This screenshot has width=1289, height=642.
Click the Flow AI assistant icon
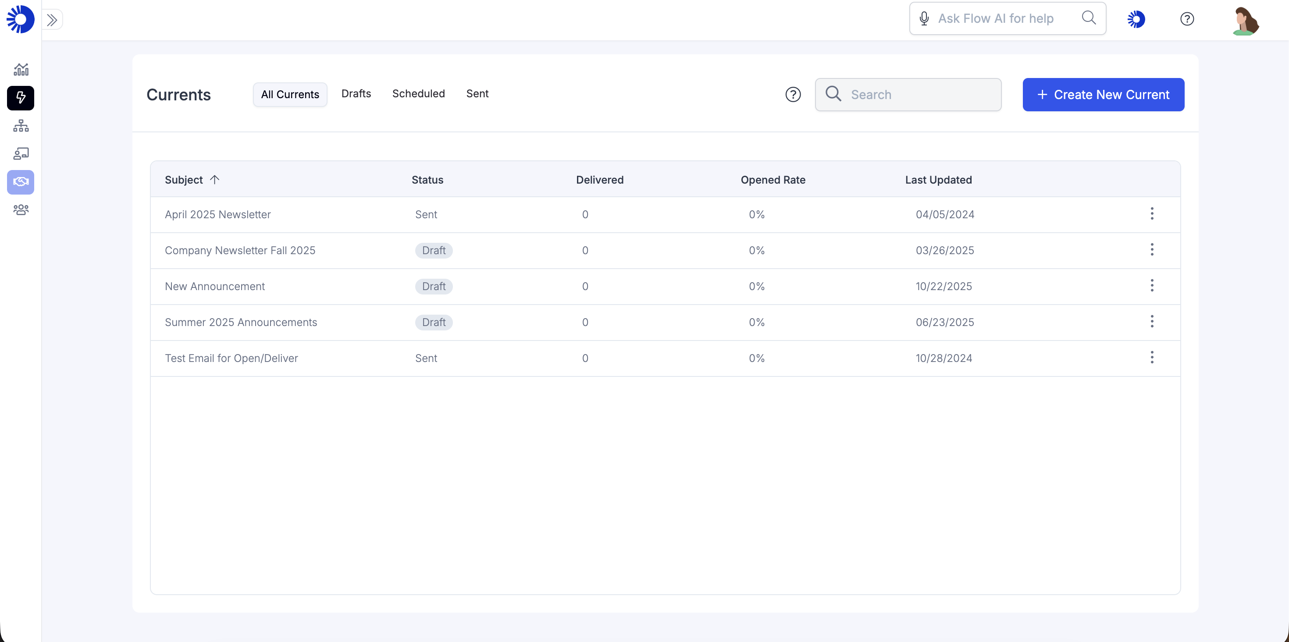(x=1136, y=19)
